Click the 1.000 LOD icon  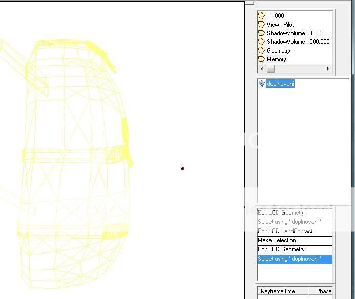261,16
